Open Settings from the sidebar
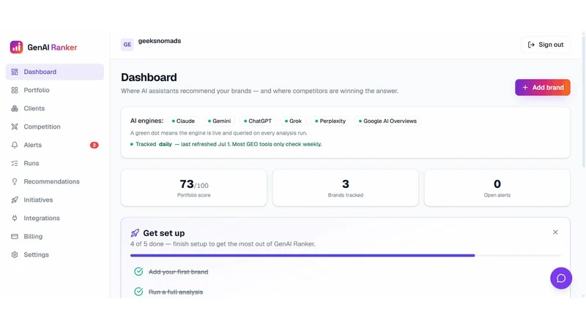This screenshot has width=586, height=329. click(54, 254)
